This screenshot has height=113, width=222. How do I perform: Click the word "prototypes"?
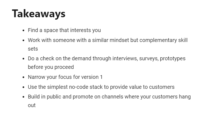click(x=173, y=58)
